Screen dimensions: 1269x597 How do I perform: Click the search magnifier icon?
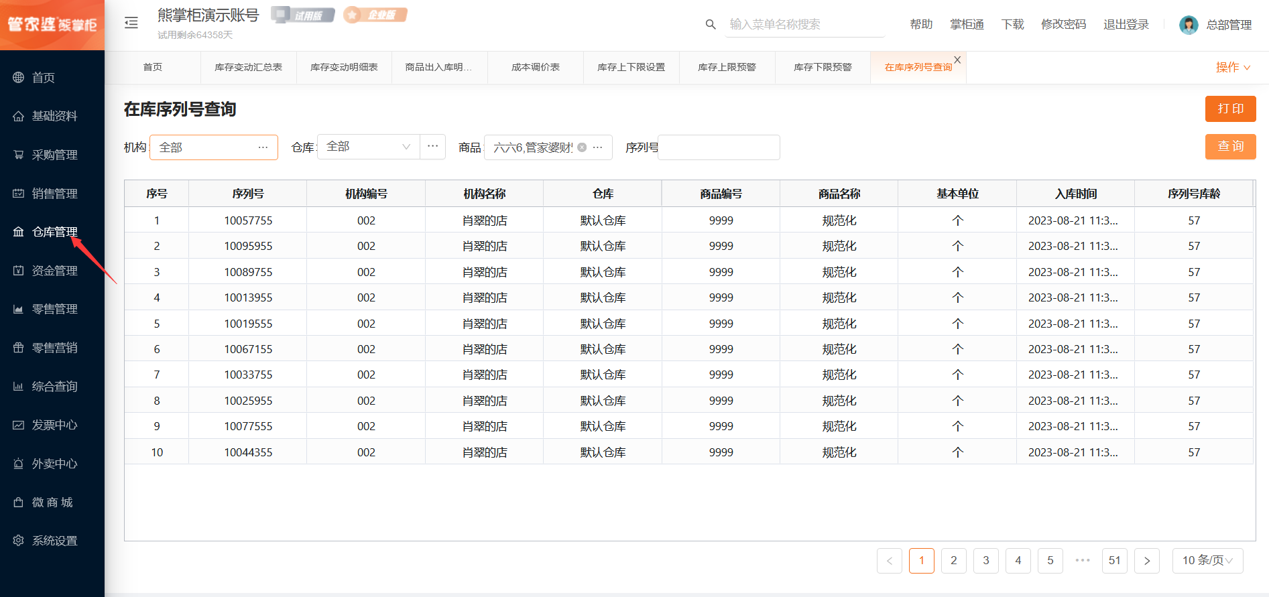[x=711, y=24]
